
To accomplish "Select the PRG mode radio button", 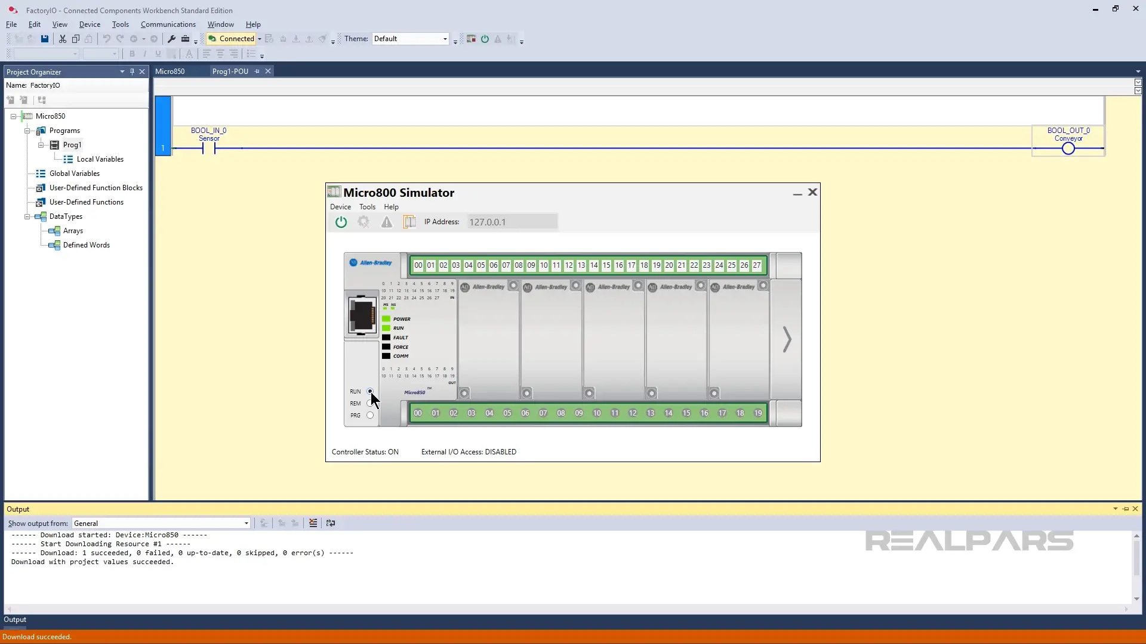I will click(370, 416).
